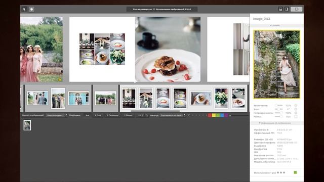Image resolution: width=324 pixels, height=182 pixels.
Task: Select the couple standing portrait thumbnail
Action: click(x=58, y=98)
